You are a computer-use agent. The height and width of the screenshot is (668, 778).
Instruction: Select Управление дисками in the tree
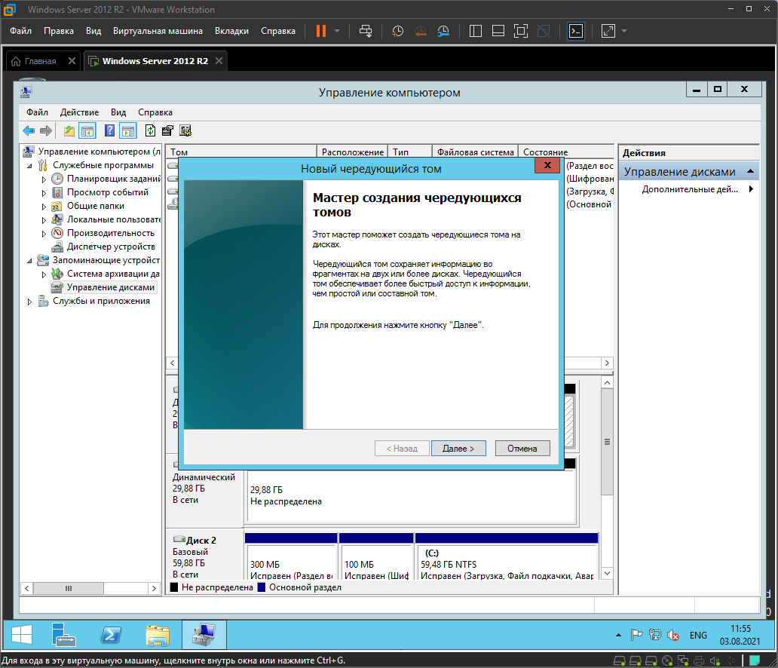click(111, 287)
